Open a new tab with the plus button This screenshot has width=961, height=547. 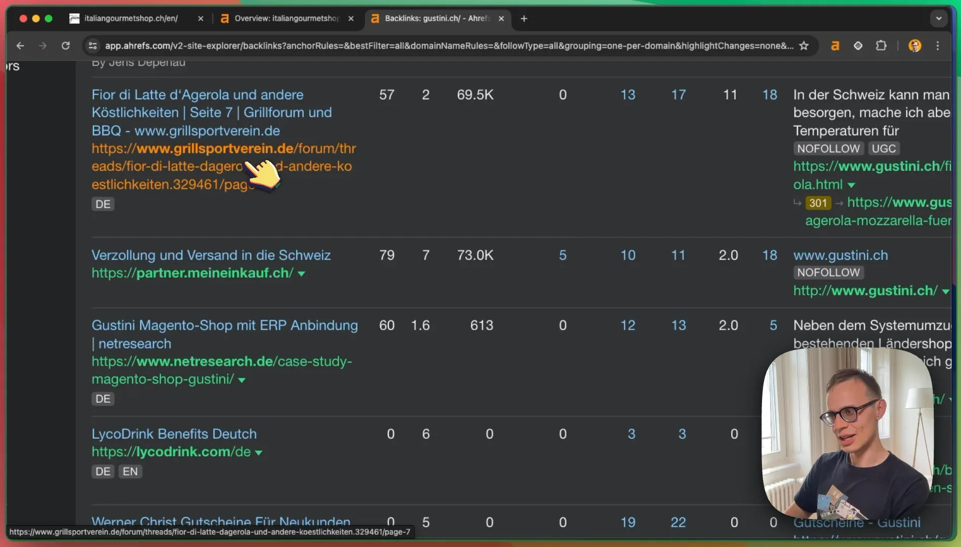coord(524,18)
